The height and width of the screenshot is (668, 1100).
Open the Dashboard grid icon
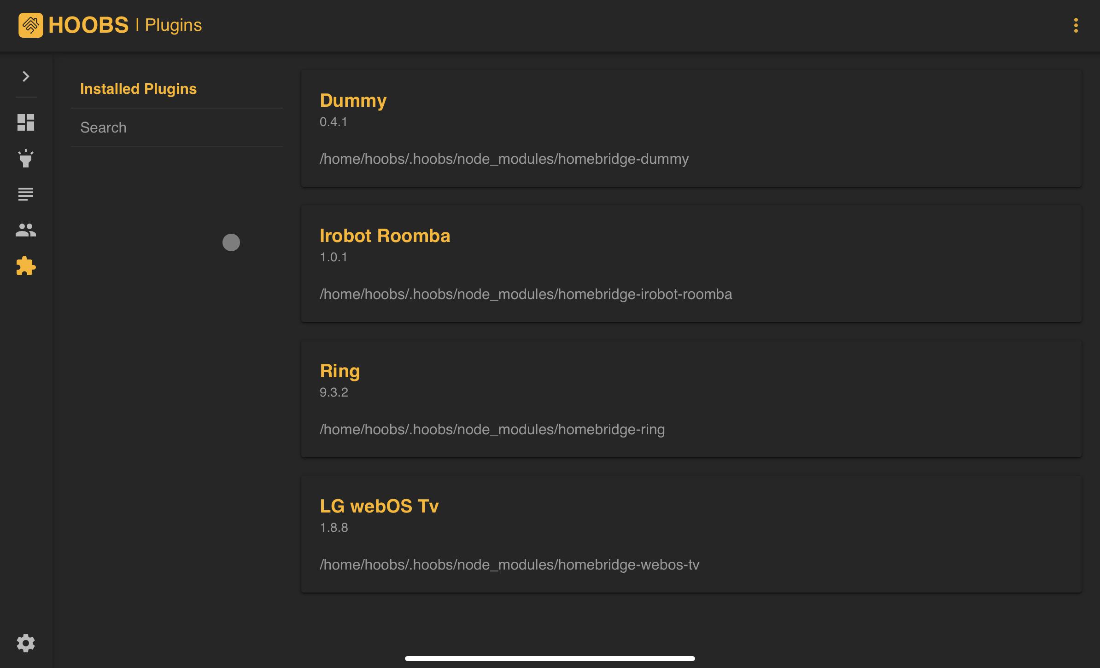tap(25, 123)
